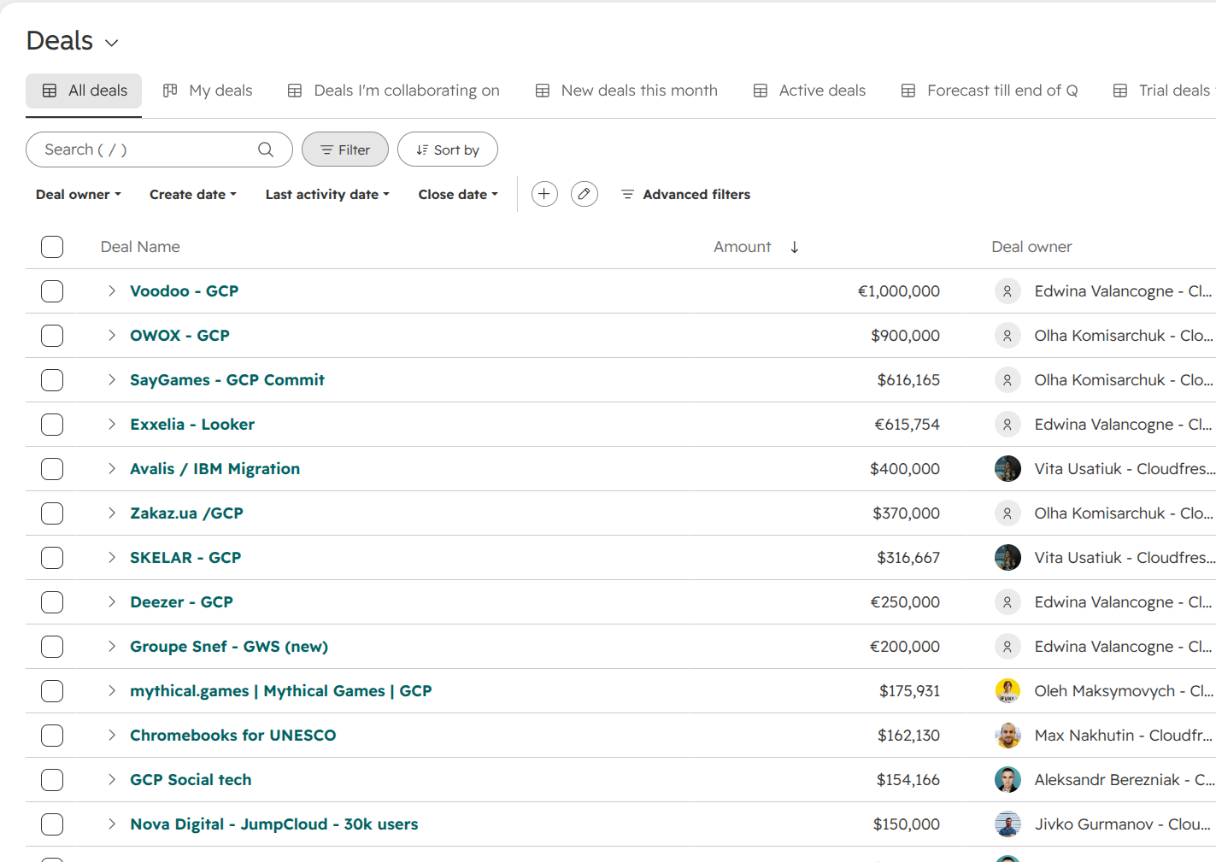This screenshot has width=1216, height=862.
Task: Click the pencil edit filters icon
Action: (585, 194)
